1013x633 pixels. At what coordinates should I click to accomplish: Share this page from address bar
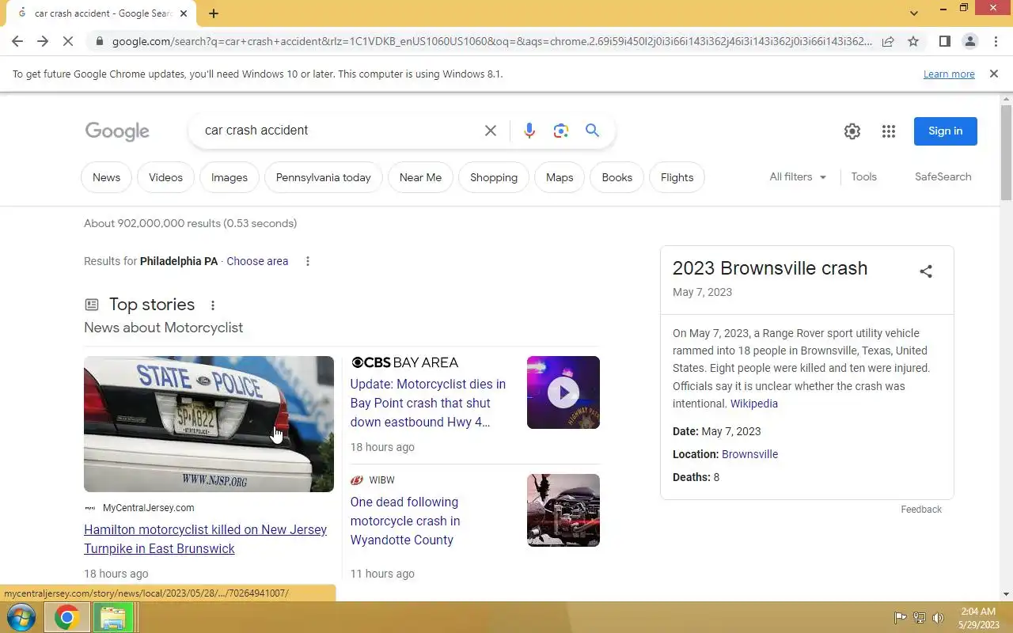pyautogui.click(x=888, y=41)
